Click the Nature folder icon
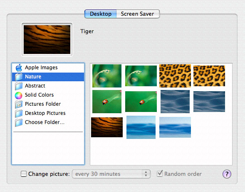The image size is (245, 192). point(19,77)
